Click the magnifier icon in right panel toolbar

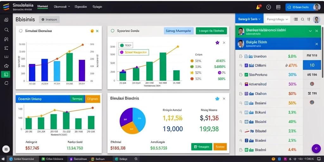(x=302, y=19)
